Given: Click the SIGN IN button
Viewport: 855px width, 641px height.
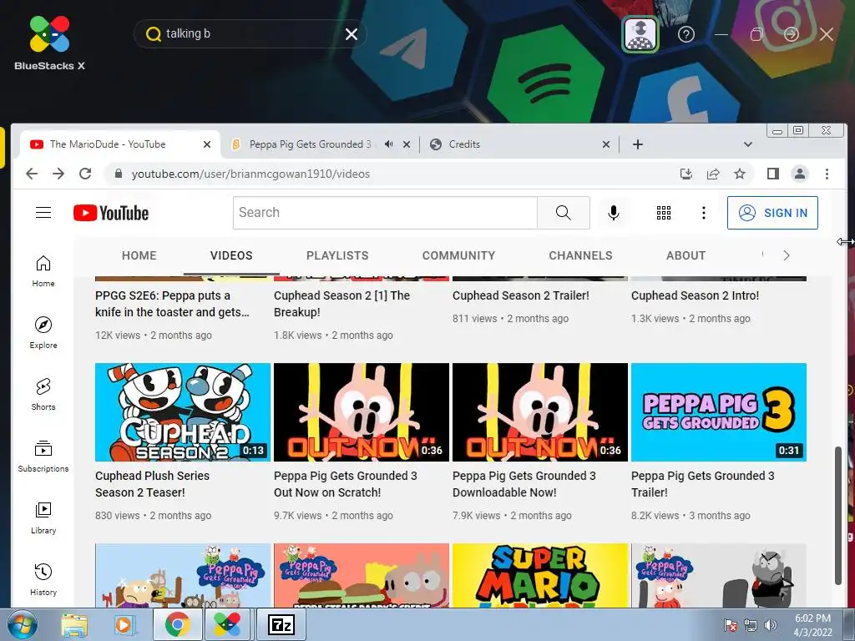Looking at the screenshot, I should 772,213.
